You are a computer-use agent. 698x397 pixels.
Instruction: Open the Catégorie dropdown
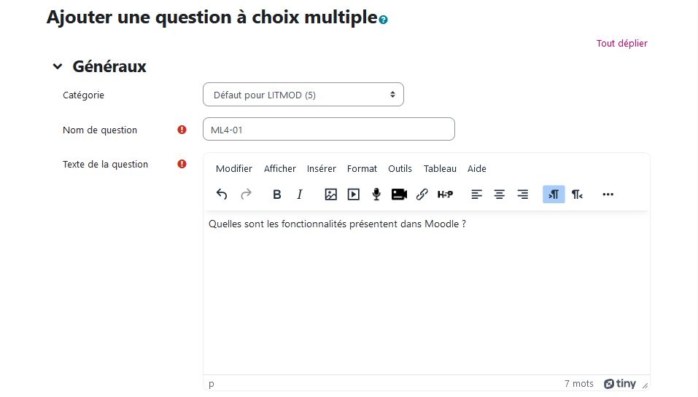tap(303, 95)
